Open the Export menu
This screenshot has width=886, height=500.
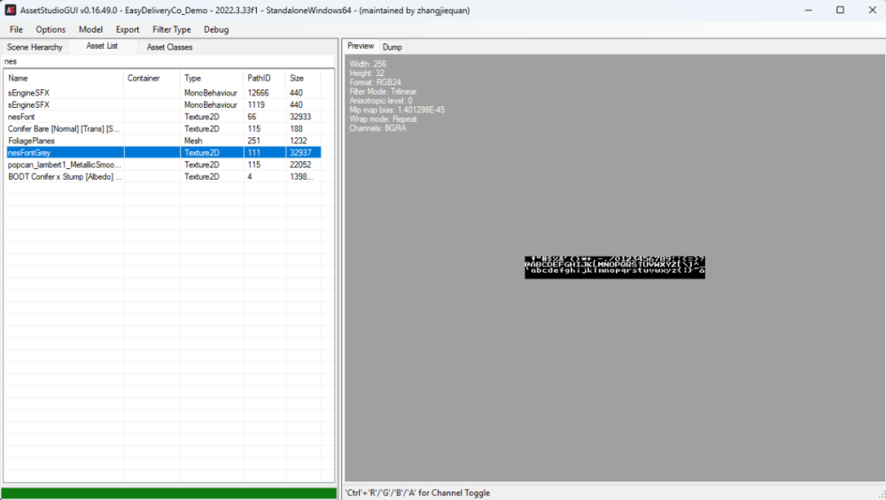coord(128,29)
